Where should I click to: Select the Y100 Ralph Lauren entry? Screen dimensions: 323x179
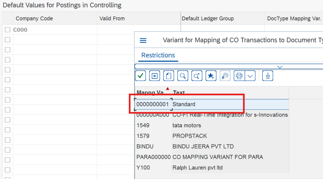click(x=197, y=168)
